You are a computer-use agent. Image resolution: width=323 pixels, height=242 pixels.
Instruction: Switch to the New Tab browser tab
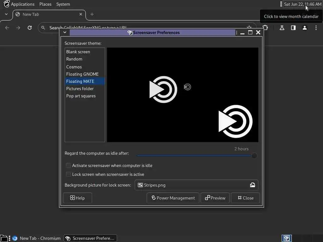click(x=49, y=14)
